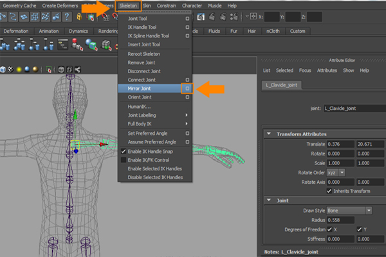Open the Render View window icon

(201, 17)
